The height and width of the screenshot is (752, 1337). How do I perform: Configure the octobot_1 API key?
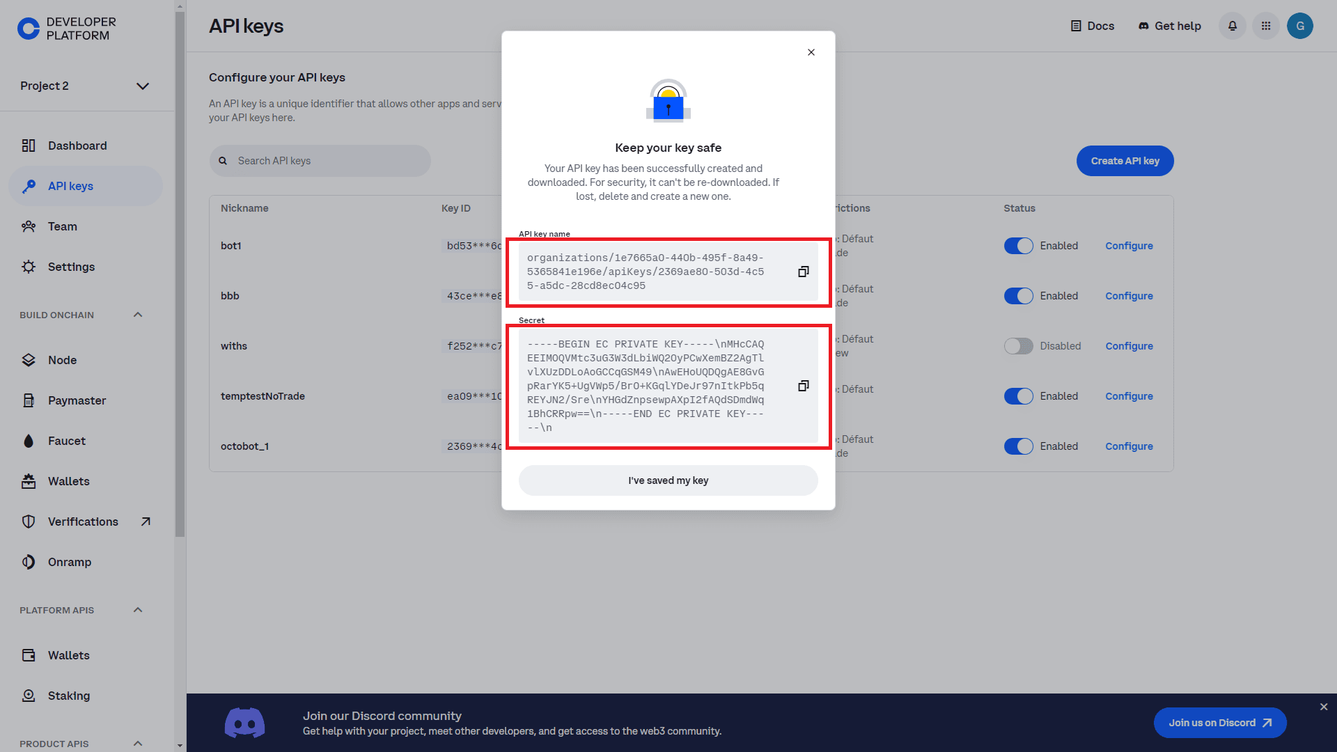click(x=1129, y=446)
